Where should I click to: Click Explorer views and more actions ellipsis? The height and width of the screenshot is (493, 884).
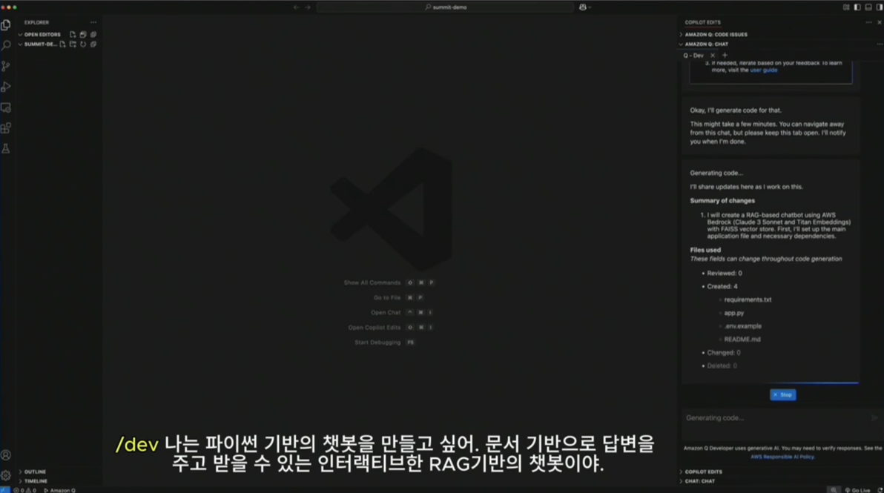[93, 22]
